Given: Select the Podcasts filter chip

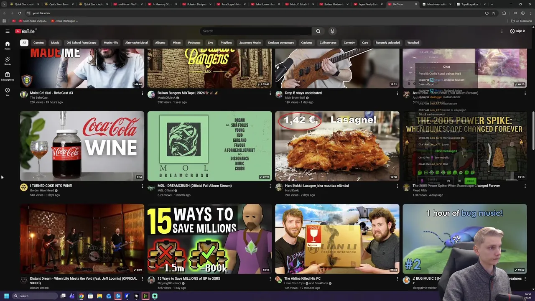Looking at the screenshot, I should coord(194,43).
